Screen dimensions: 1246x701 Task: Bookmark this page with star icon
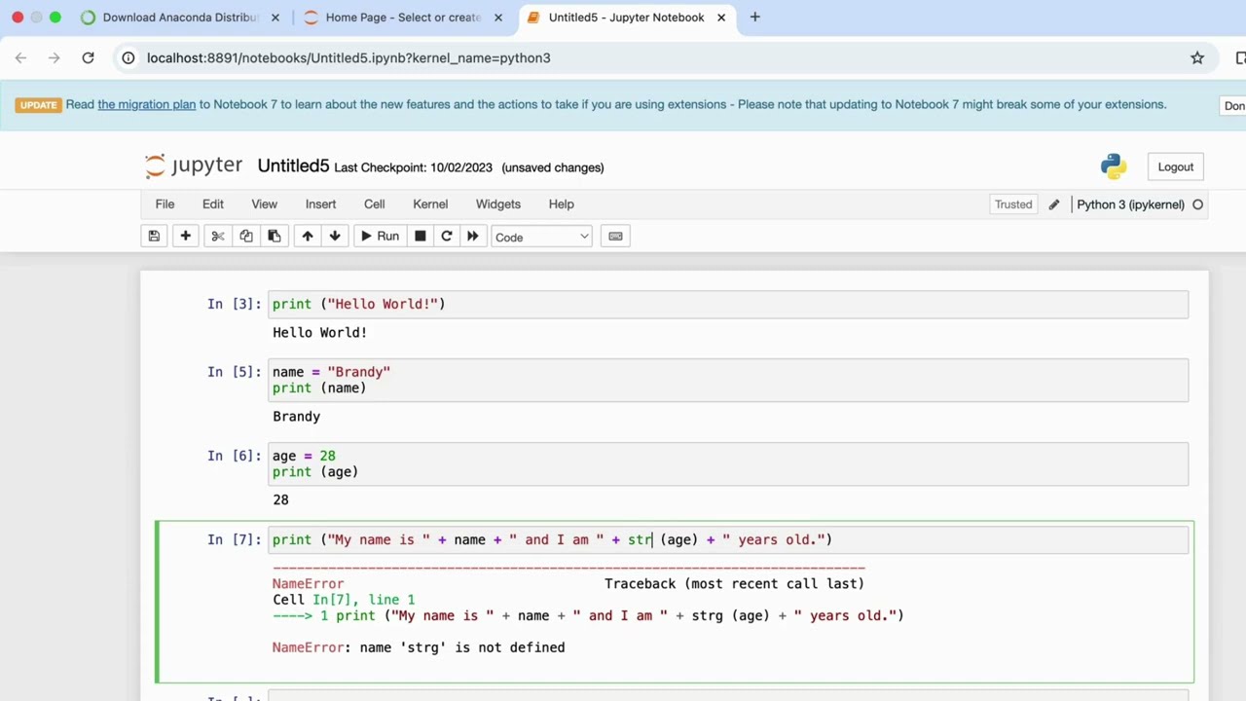[x=1197, y=58]
